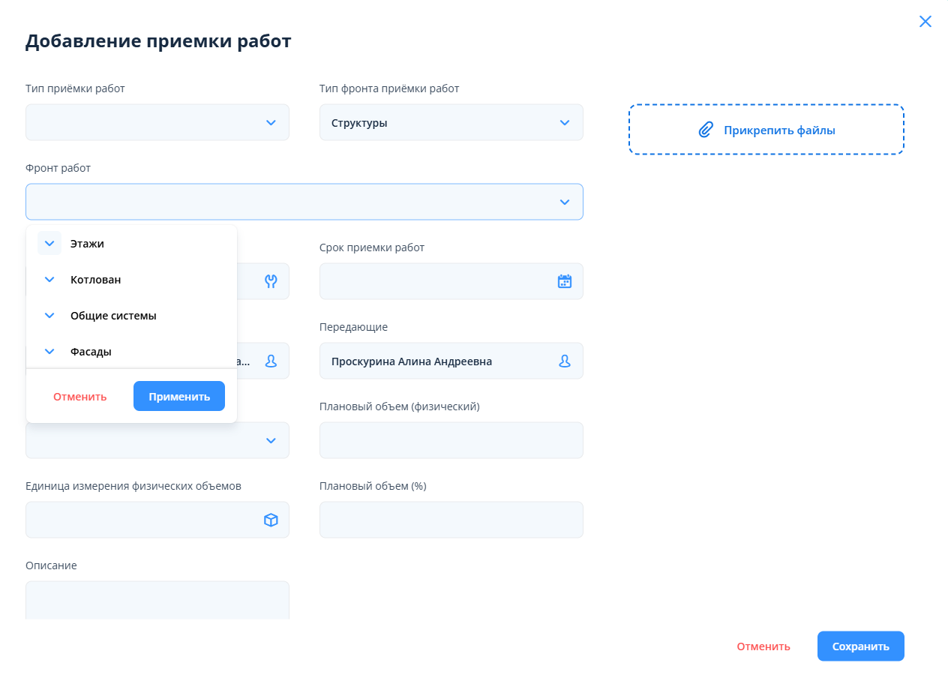Viewport: 948px width, 678px height.
Task: Open the Тип приёмки работ dropdown
Action: click(x=271, y=122)
